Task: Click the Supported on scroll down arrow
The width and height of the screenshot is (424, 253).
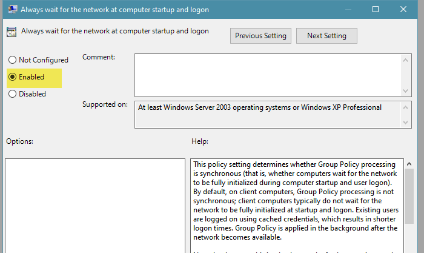Action: point(406,123)
